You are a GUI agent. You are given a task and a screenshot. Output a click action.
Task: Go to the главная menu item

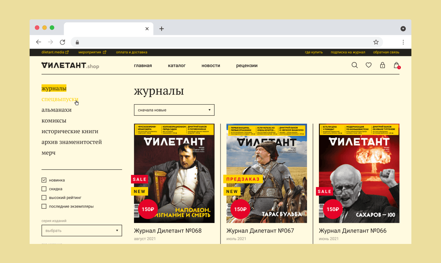tap(143, 65)
